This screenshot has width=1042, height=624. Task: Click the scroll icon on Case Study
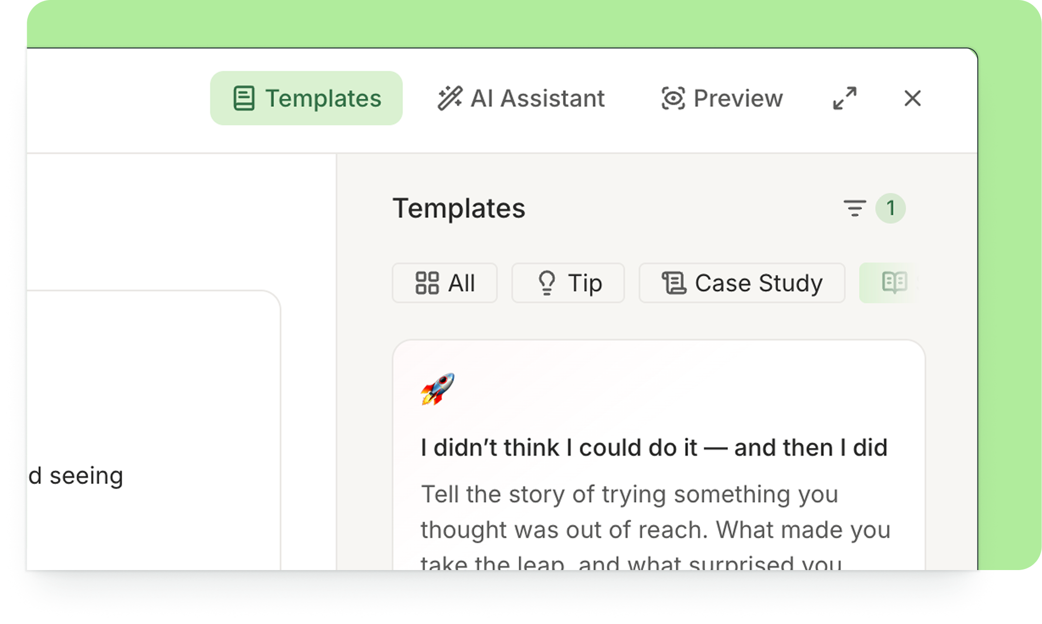(x=674, y=283)
